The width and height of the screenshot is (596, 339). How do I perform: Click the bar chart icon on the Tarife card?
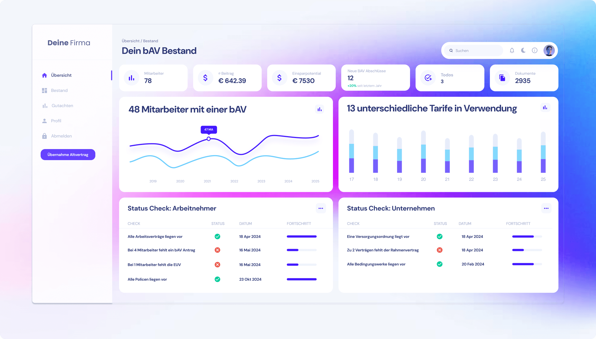click(x=545, y=107)
